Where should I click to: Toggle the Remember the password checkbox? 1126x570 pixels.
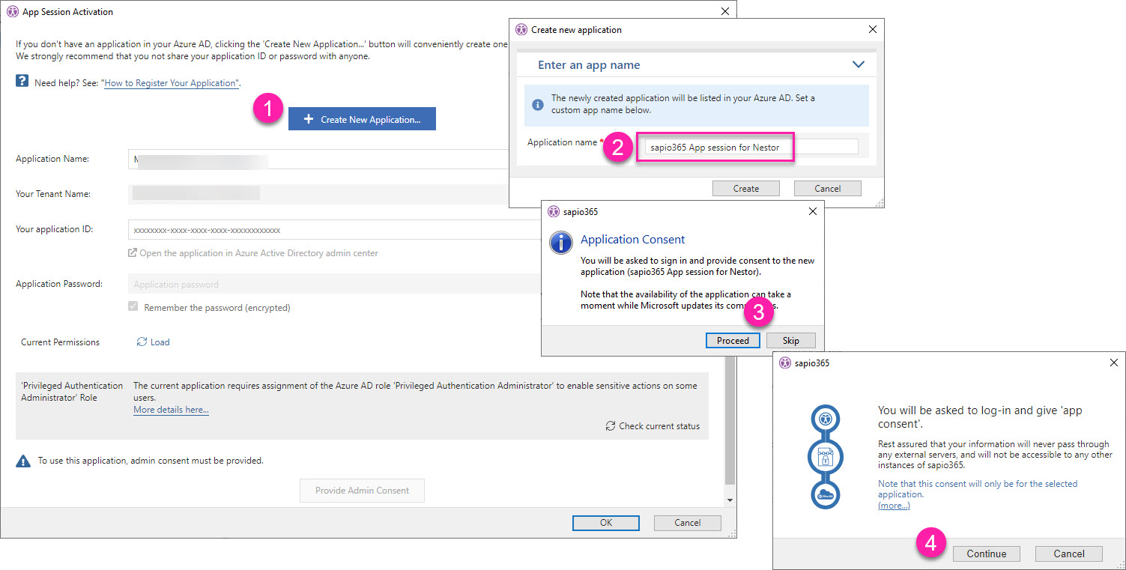click(133, 307)
